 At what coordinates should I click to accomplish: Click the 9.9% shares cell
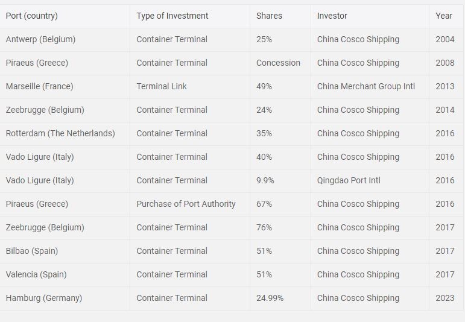(x=265, y=180)
